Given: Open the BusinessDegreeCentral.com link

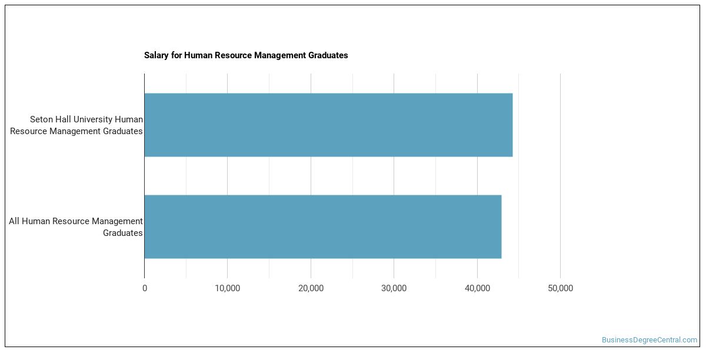Looking at the screenshot, I should point(649,340).
